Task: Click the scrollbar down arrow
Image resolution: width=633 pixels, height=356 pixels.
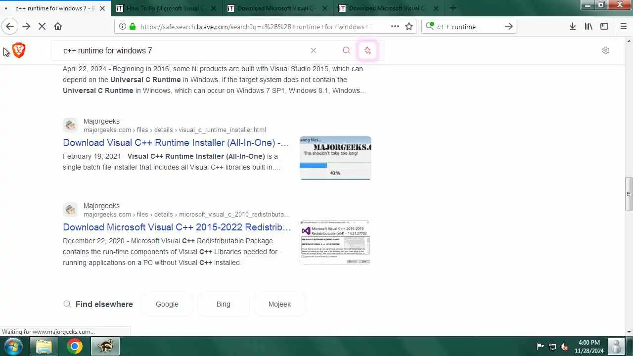Action: coord(629,332)
